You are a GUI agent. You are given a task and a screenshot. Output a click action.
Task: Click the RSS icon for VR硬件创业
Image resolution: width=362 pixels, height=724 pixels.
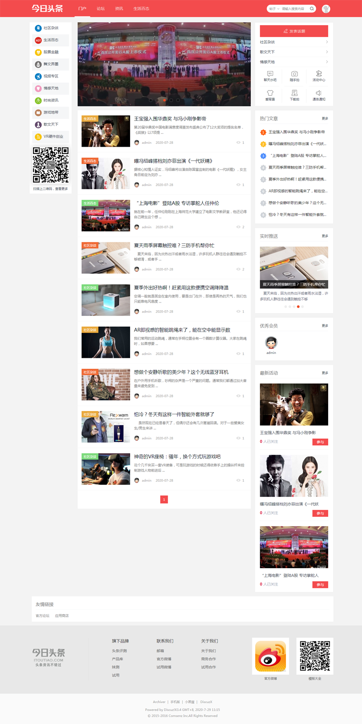click(x=38, y=137)
